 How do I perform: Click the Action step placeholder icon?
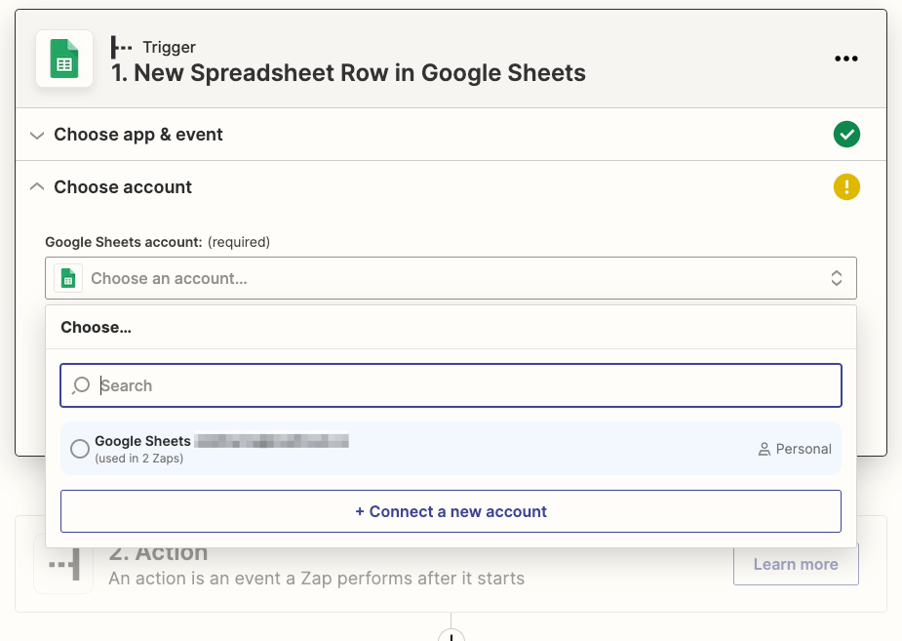[63, 564]
